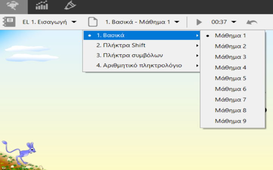Open the EL 1. Εισαγωγή course dropdown
Image resolution: width=273 pixels, height=170 pixels.
[49, 22]
